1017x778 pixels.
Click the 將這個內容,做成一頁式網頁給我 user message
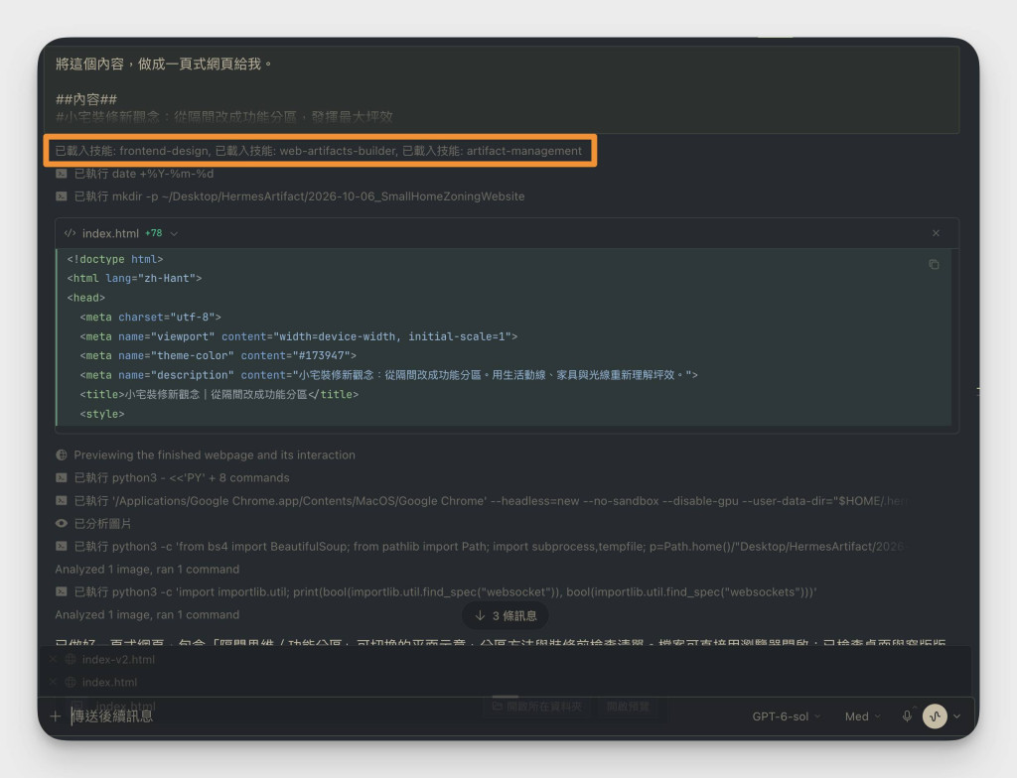pos(164,64)
